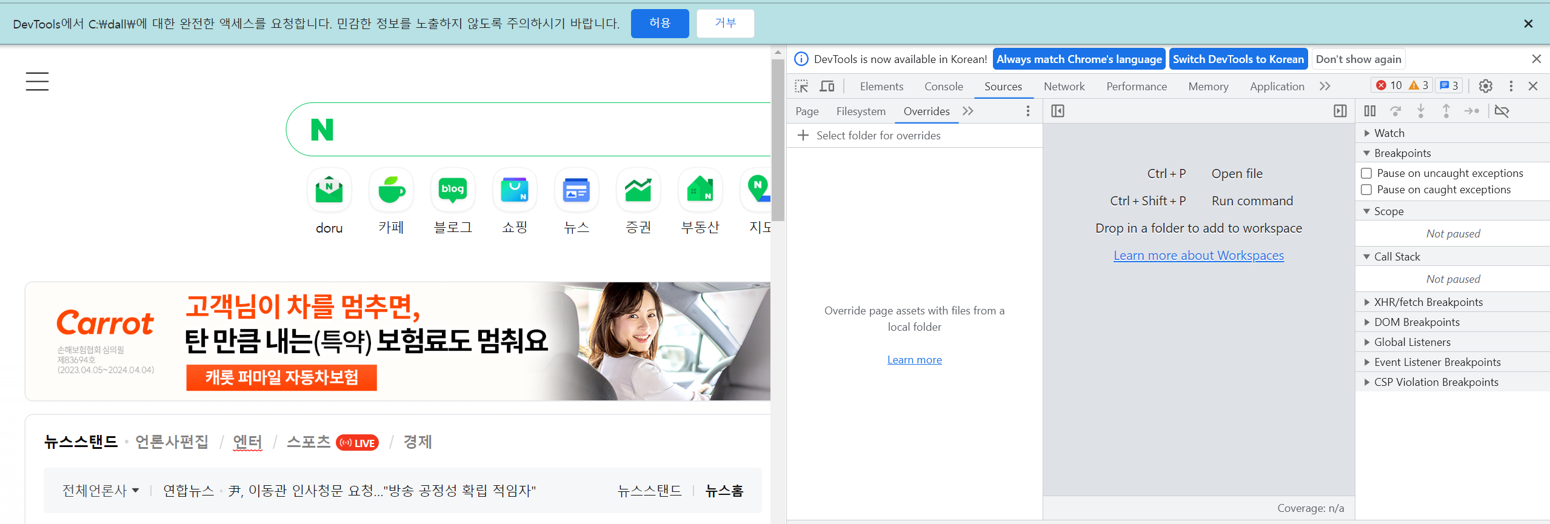Hide the Sources navigator sidebar
The height and width of the screenshot is (524, 1550).
point(1058,111)
